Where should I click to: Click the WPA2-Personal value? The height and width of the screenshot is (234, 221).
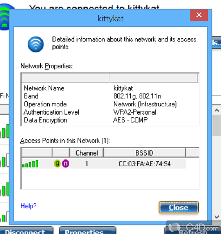click(135, 112)
